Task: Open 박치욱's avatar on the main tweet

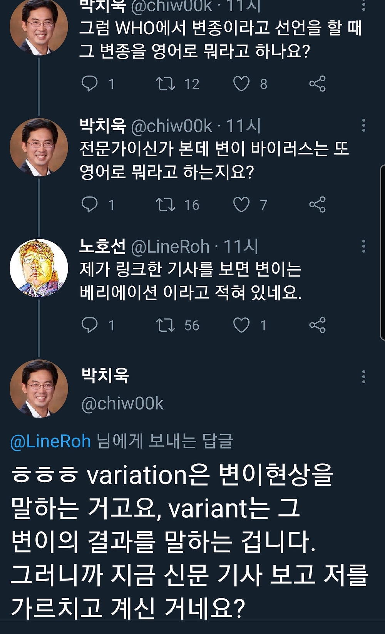Action: pyautogui.click(x=38, y=389)
